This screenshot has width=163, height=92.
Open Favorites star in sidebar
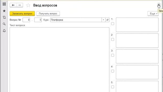(4, 11)
